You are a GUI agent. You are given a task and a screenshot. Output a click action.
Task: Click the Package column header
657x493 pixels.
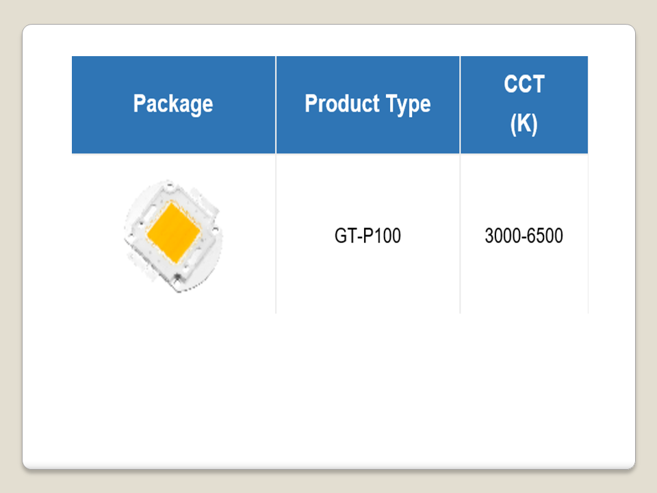[x=173, y=104]
